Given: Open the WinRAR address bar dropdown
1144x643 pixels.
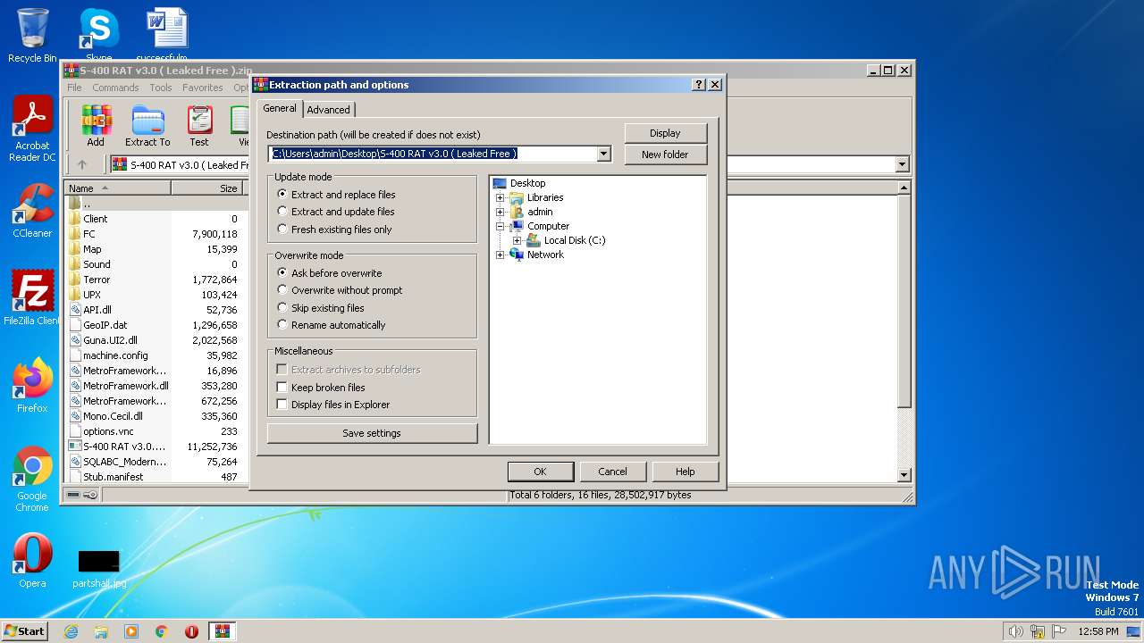Looking at the screenshot, I should 902,164.
